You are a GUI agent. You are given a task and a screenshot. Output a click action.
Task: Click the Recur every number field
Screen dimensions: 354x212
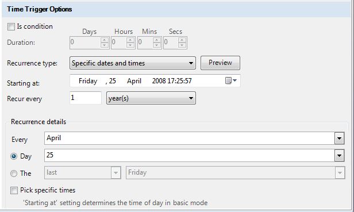coord(86,98)
